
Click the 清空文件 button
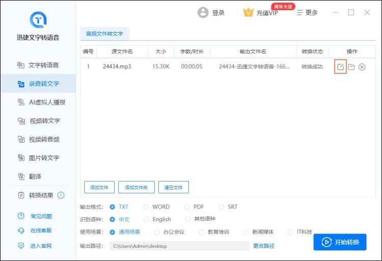coord(174,187)
